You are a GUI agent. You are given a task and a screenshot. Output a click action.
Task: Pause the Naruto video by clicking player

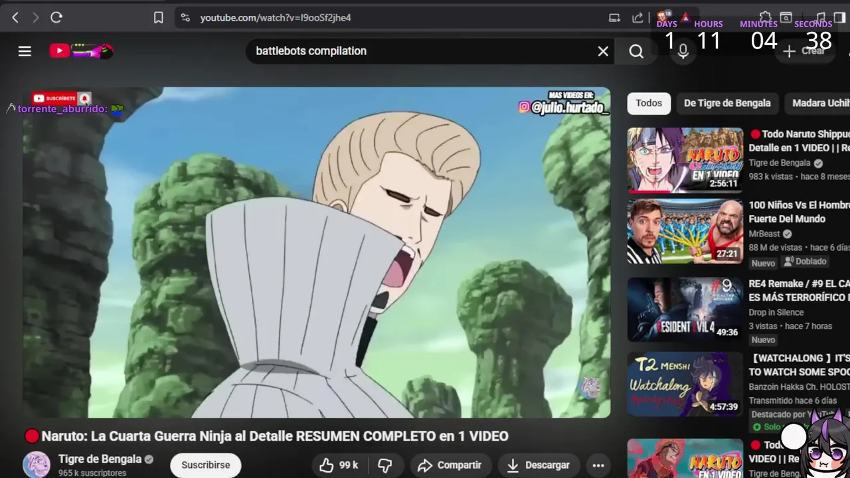pyautogui.click(x=317, y=252)
